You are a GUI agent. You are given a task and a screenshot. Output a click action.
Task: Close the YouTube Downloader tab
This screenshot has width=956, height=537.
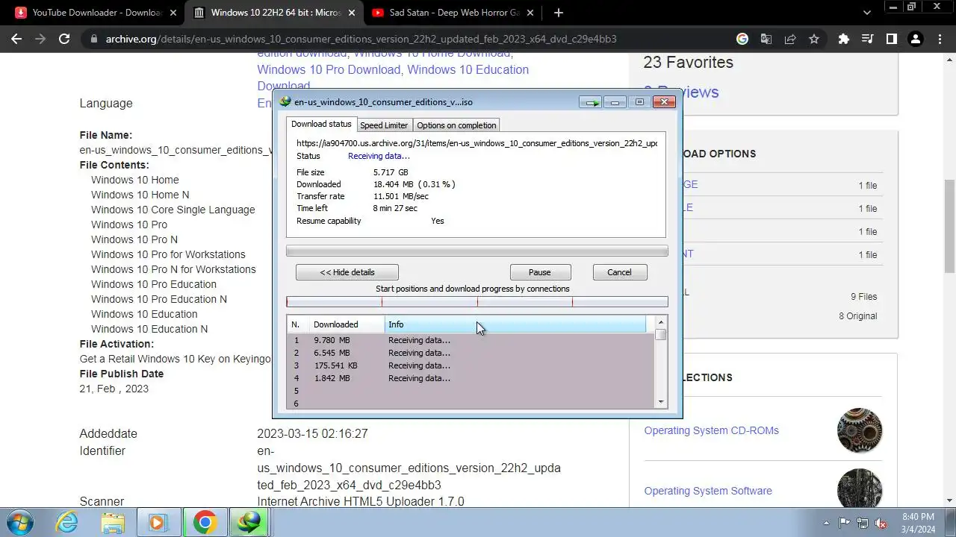tap(173, 13)
